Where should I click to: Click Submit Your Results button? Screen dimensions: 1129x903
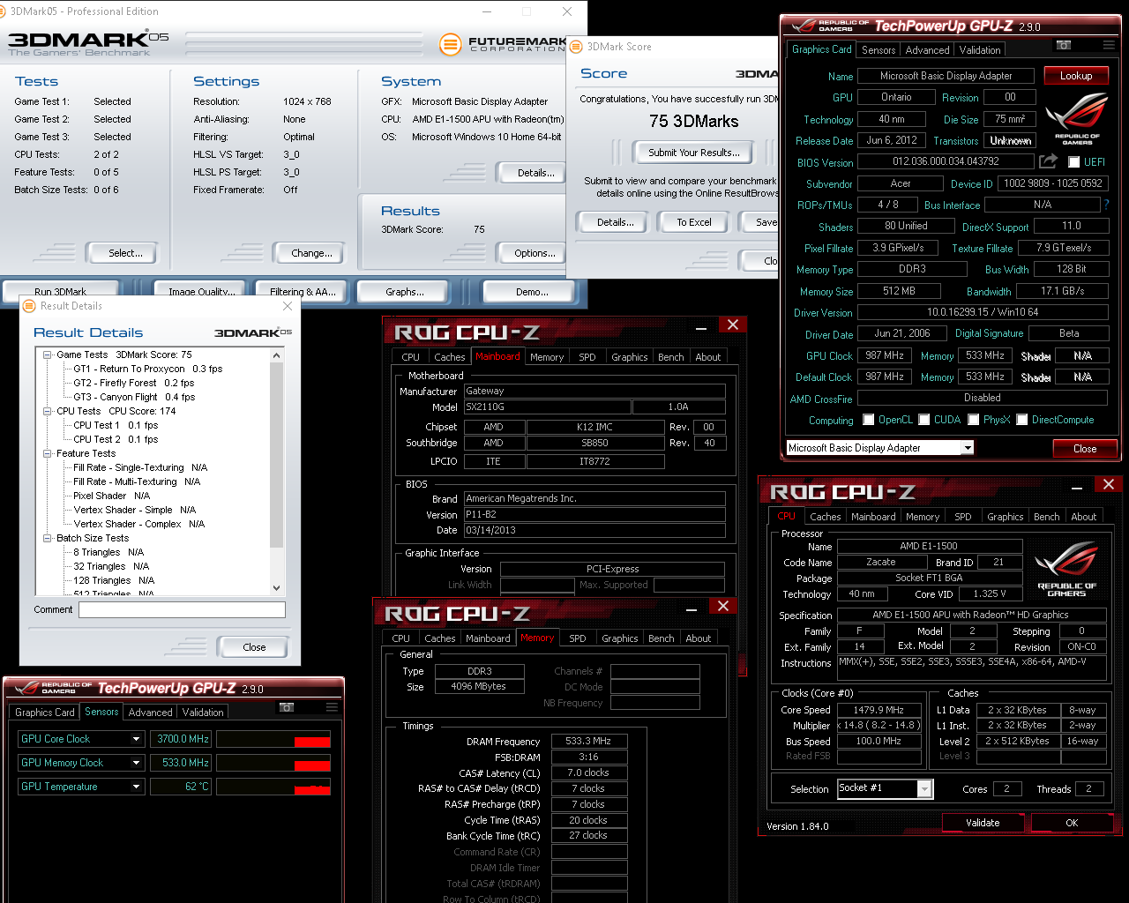pyautogui.click(x=694, y=153)
